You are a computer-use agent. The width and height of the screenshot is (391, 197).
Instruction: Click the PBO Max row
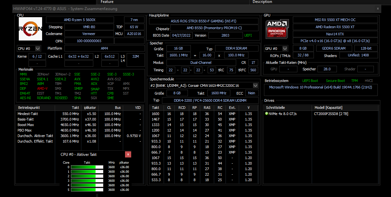click(79, 130)
